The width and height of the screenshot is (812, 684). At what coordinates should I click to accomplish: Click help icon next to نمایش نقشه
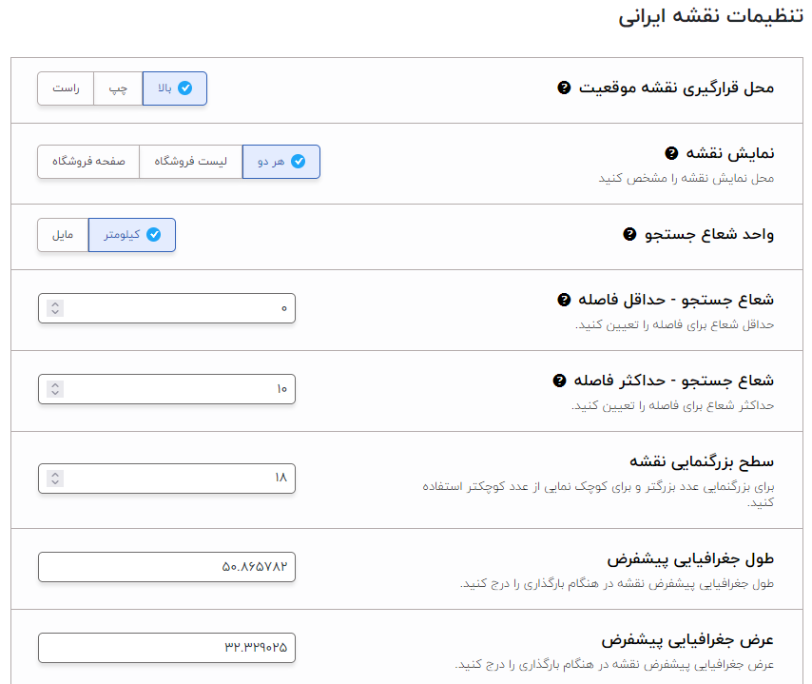671,153
